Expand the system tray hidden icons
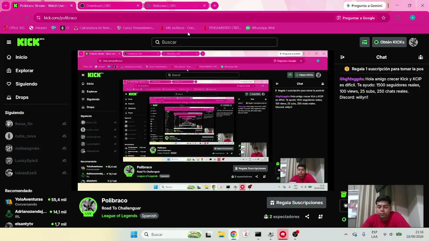Image resolution: width=429 pixels, height=241 pixels. pyautogui.click(x=346, y=234)
